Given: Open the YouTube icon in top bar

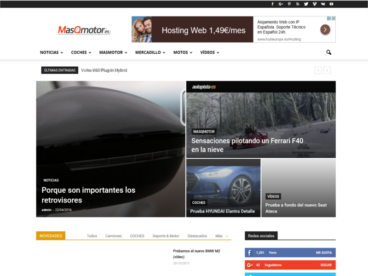Looking at the screenshot, I should [331, 4].
